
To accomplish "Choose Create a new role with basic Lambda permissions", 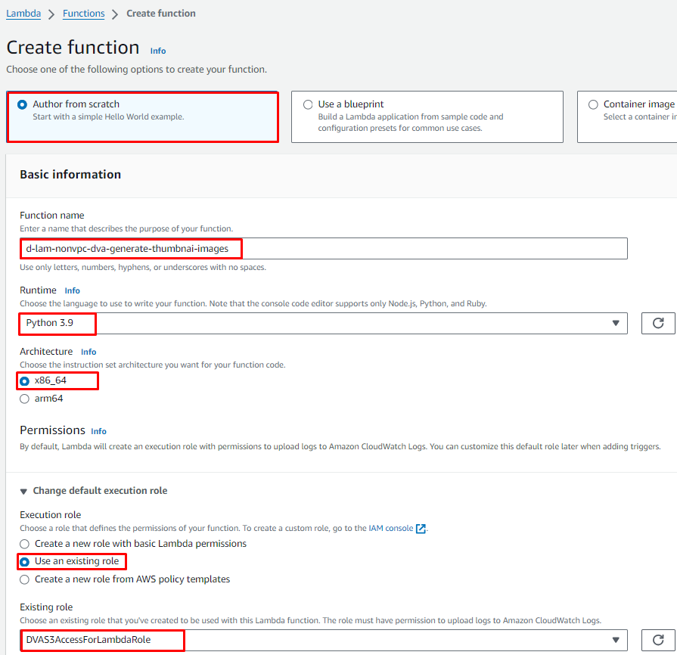I will tap(25, 544).
